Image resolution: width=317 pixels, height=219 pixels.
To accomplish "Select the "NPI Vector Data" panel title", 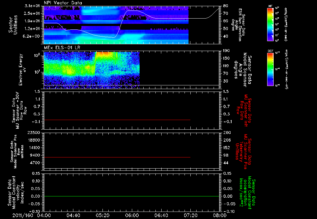I will pyautogui.click(x=63, y=3).
